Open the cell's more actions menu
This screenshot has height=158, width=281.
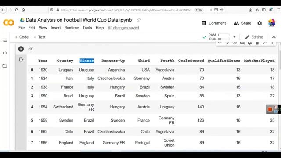pos(272,43)
